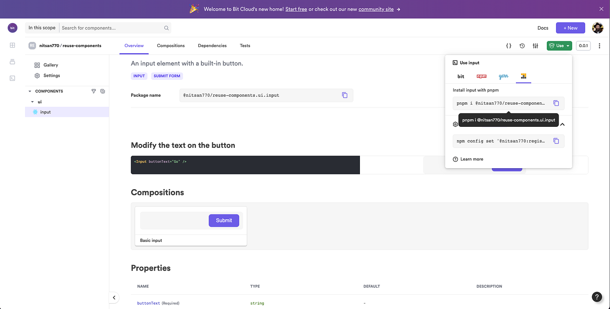This screenshot has width=610, height=309.
Task: Open the Docs link
Action: click(x=543, y=28)
